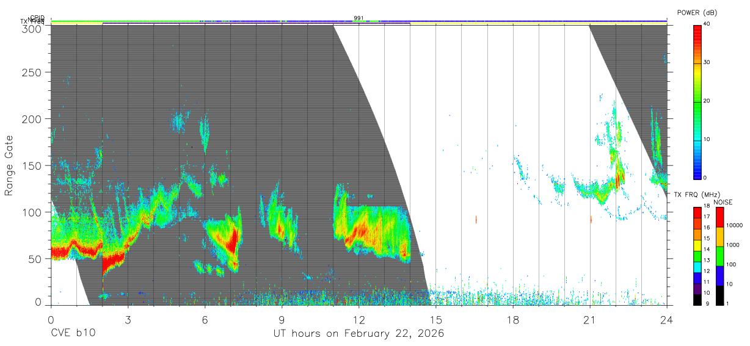Screen dimensions: 750x346
Task: Click the '300' range gate tick label
Action: [x=32, y=29]
